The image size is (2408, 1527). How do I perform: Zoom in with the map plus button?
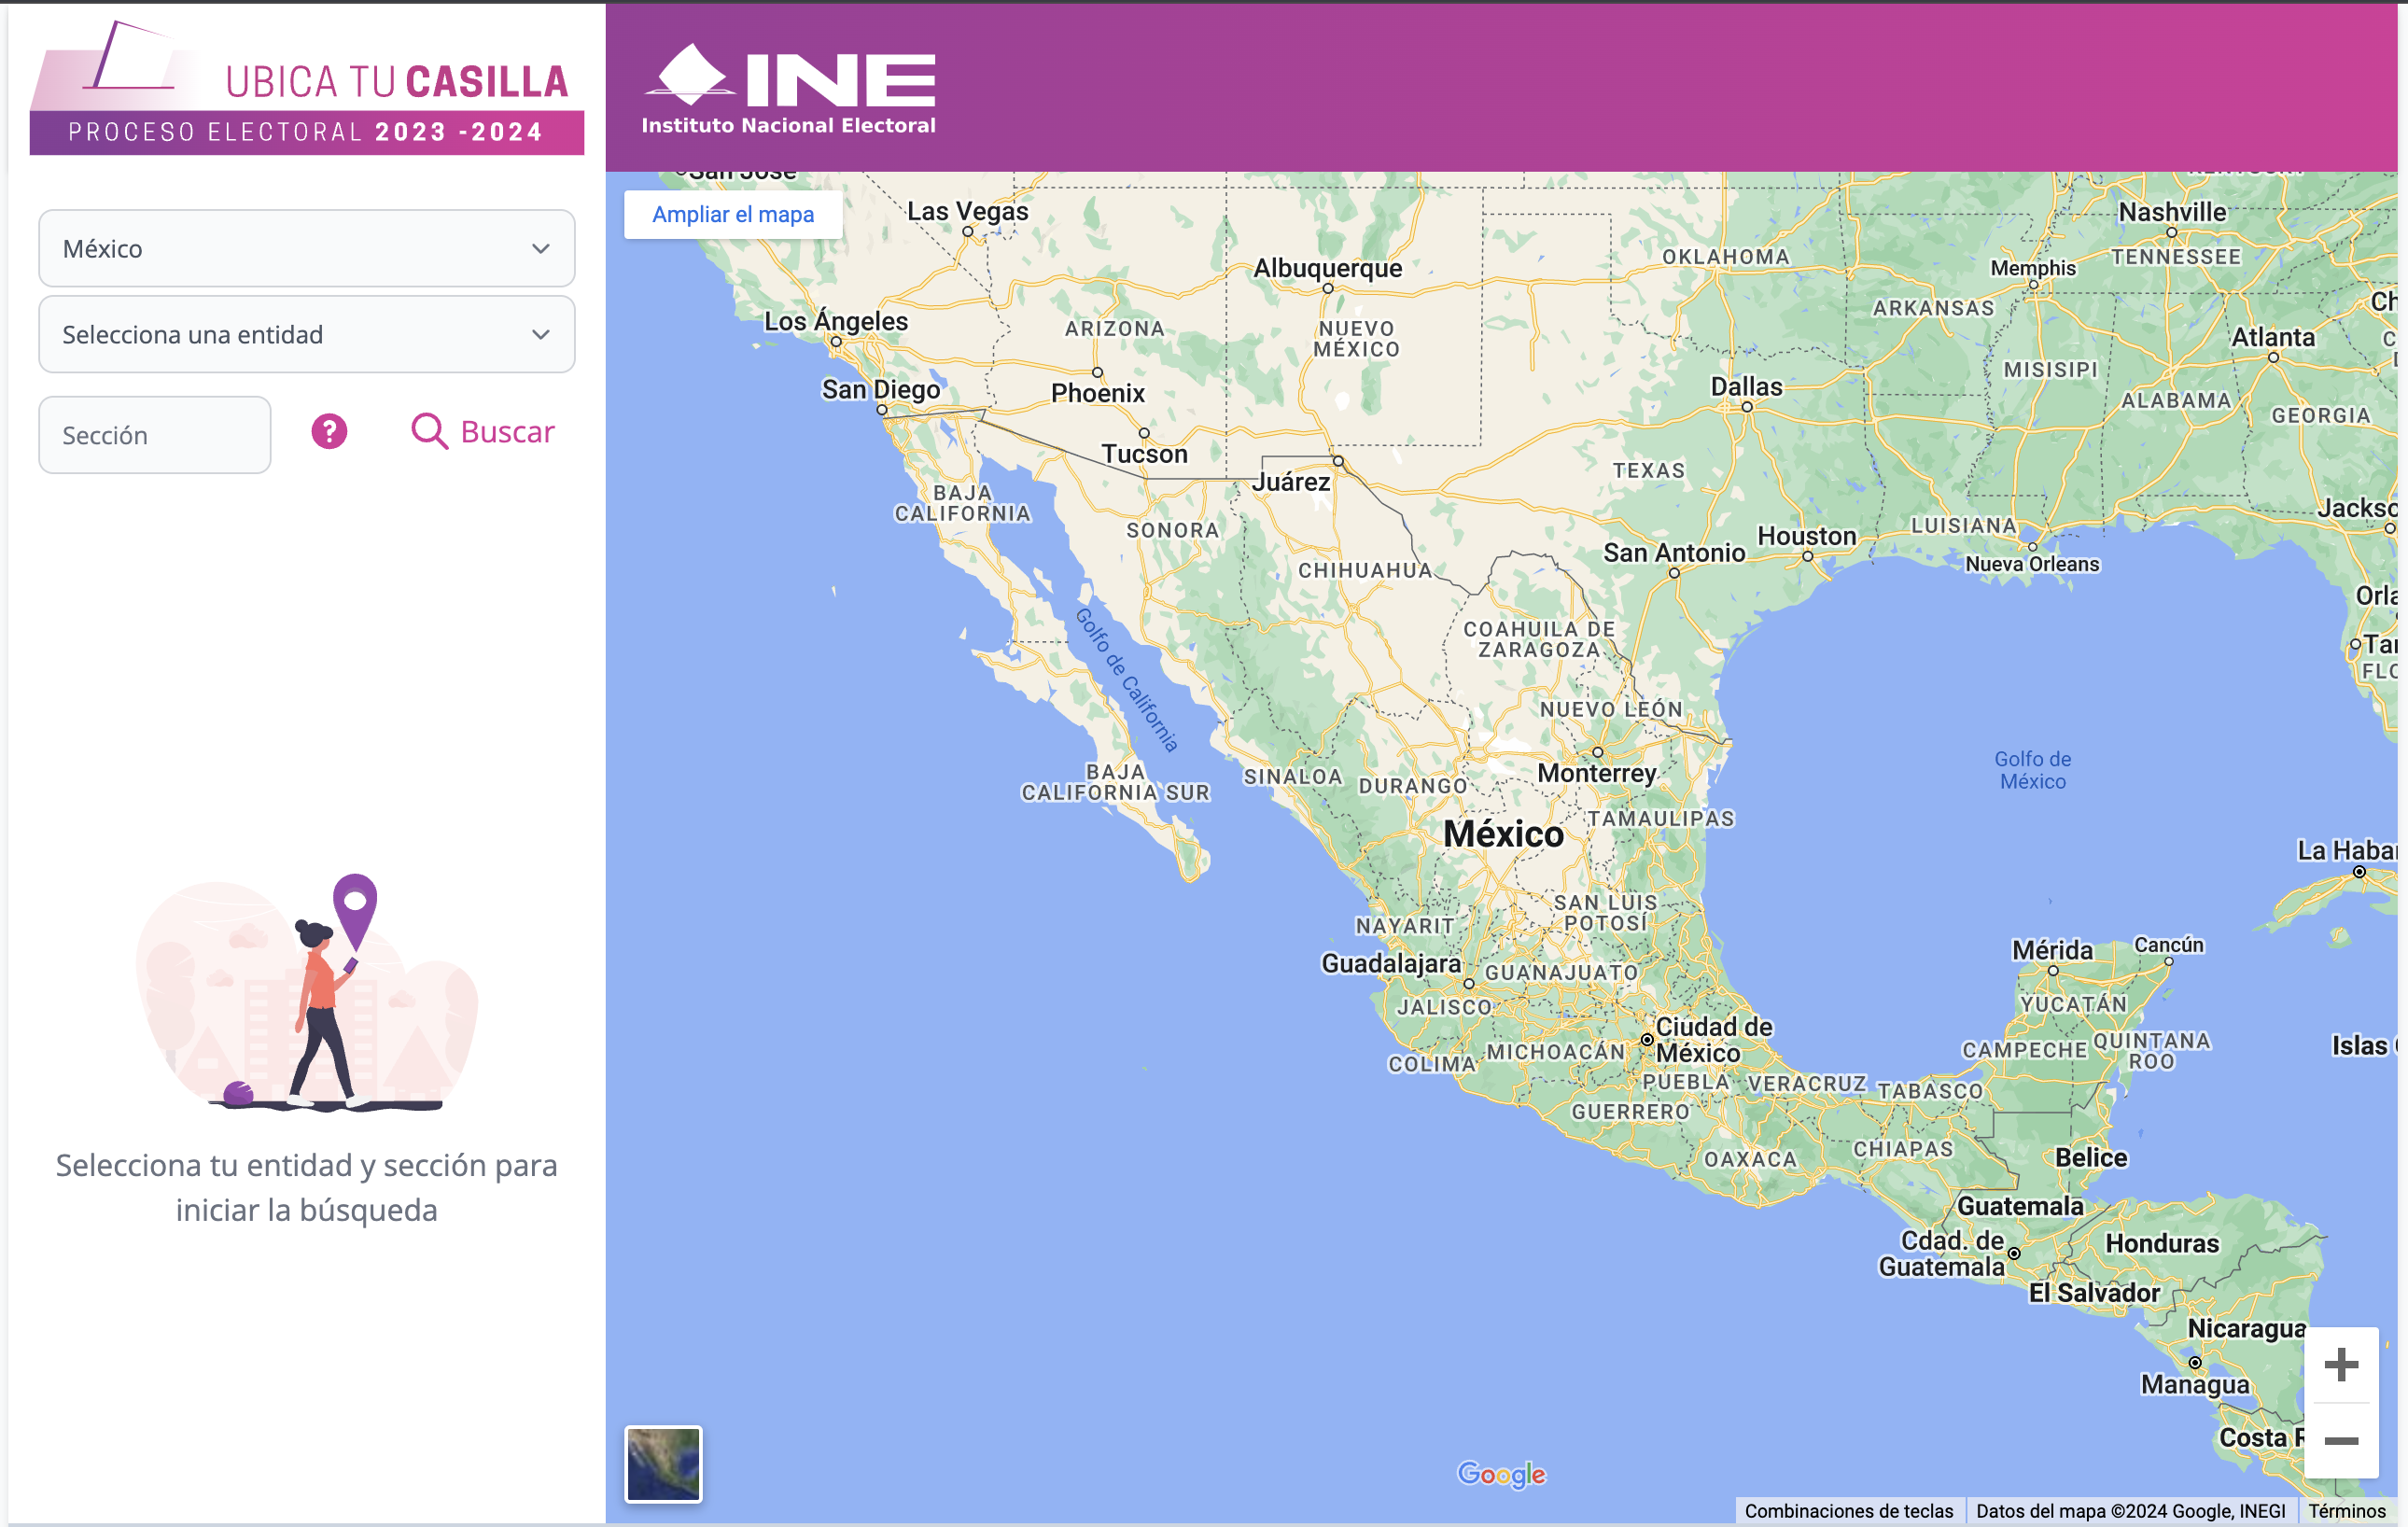pyautogui.click(x=2340, y=1365)
